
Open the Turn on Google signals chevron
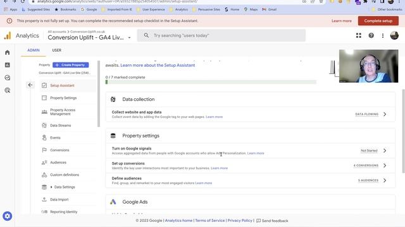point(385,151)
